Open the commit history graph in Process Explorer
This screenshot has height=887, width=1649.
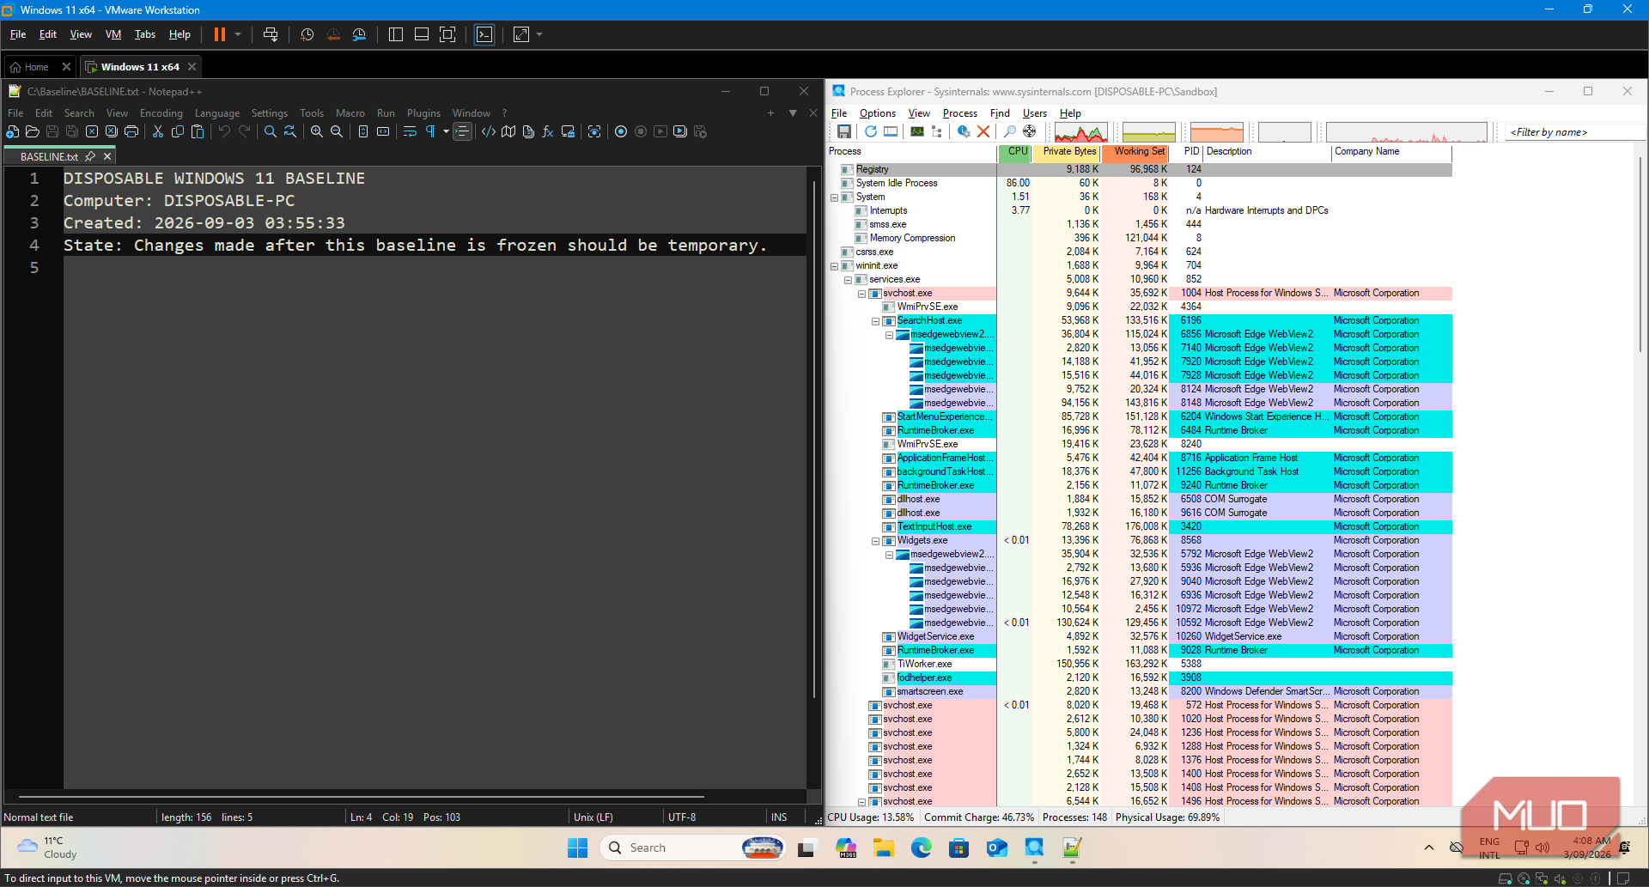pos(1148,132)
